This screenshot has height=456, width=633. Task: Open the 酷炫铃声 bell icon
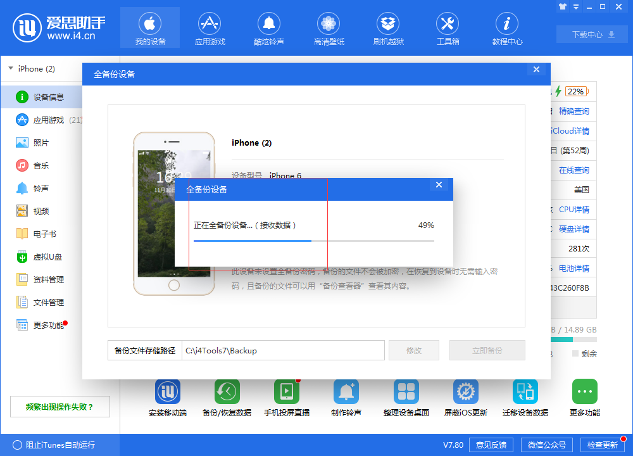269,24
